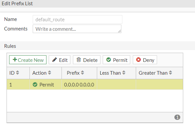
Task: Sort rules by ID column arrows
Action: click(x=18, y=73)
